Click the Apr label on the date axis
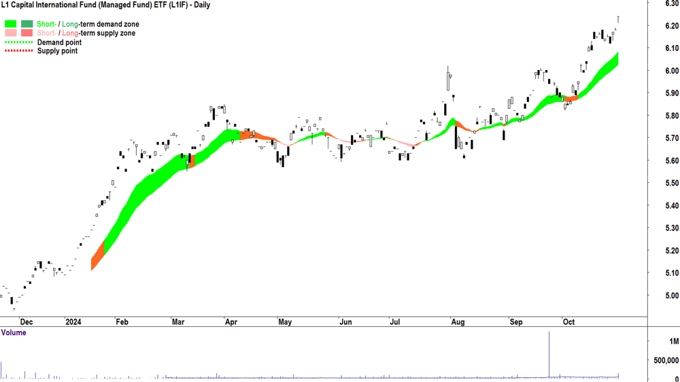 (231, 322)
